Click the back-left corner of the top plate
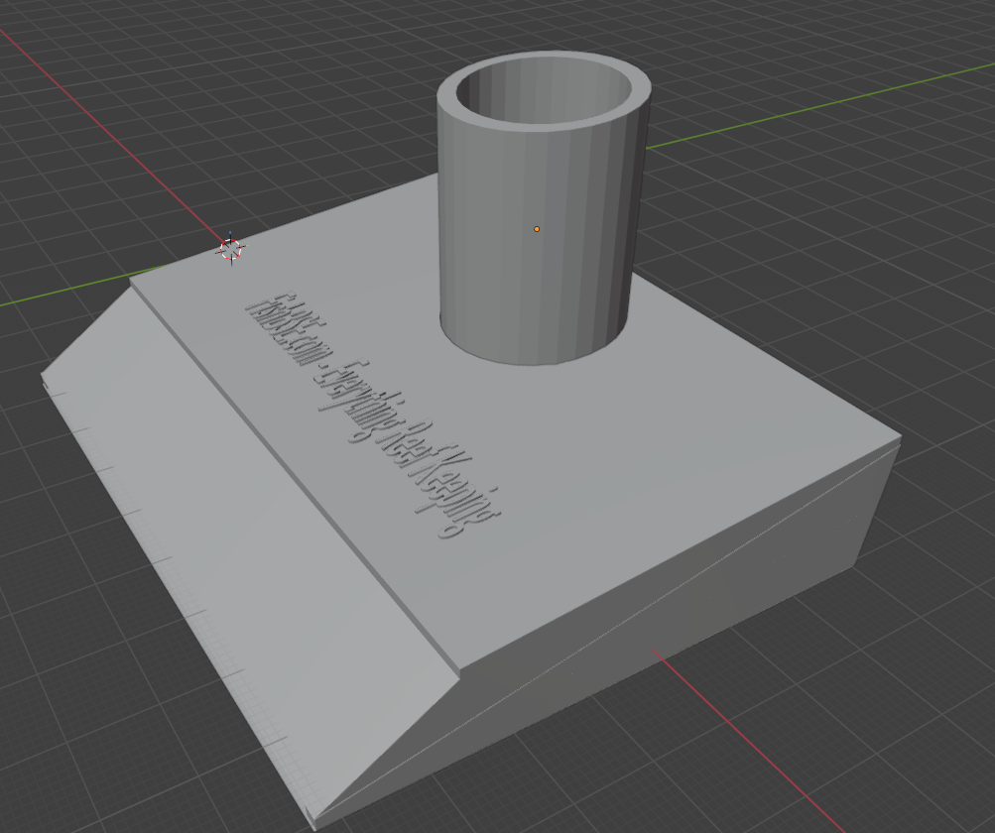 pos(132,283)
